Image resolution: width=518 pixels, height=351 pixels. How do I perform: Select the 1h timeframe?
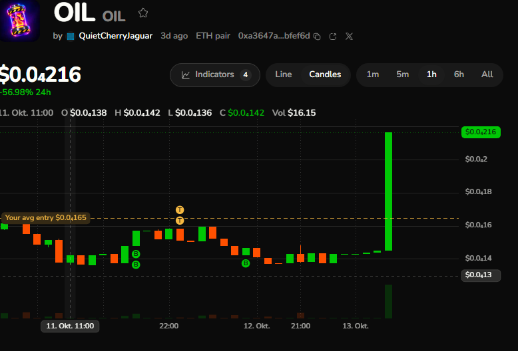pyautogui.click(x=431, y=74)
